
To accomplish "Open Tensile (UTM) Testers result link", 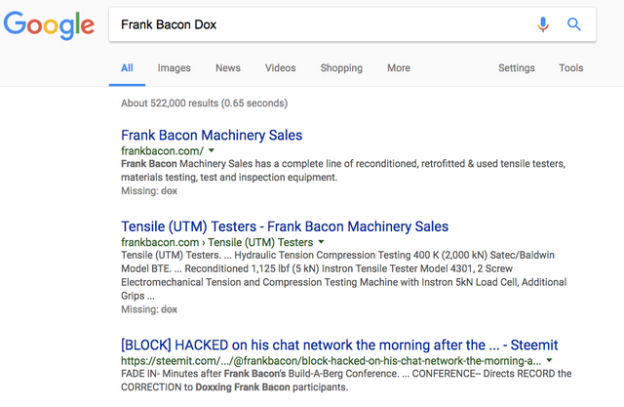I will [x=285, y=226].
